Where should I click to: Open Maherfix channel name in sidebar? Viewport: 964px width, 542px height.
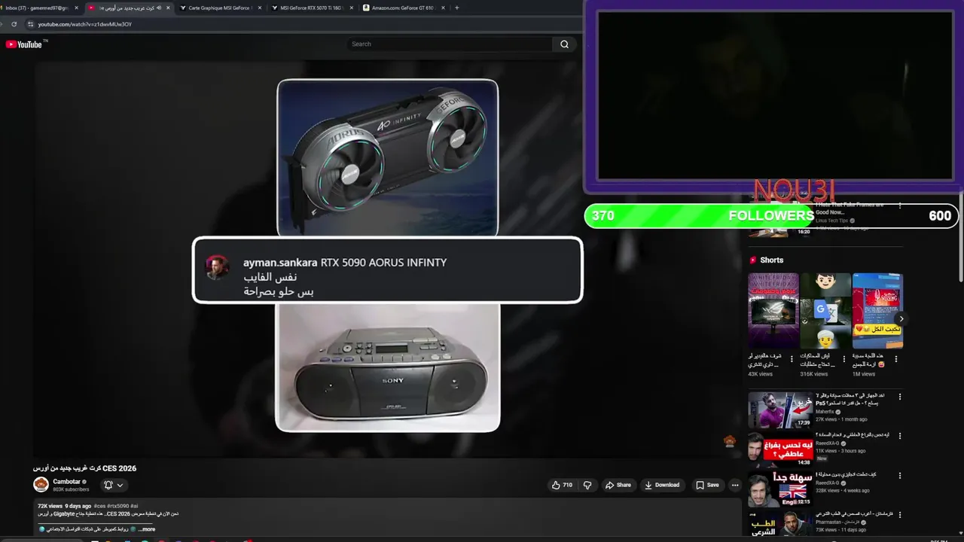pyautogui.click(x=825, y=412)
